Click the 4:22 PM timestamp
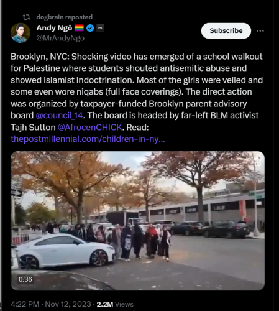Screen dimensions: 279x311 25,304
